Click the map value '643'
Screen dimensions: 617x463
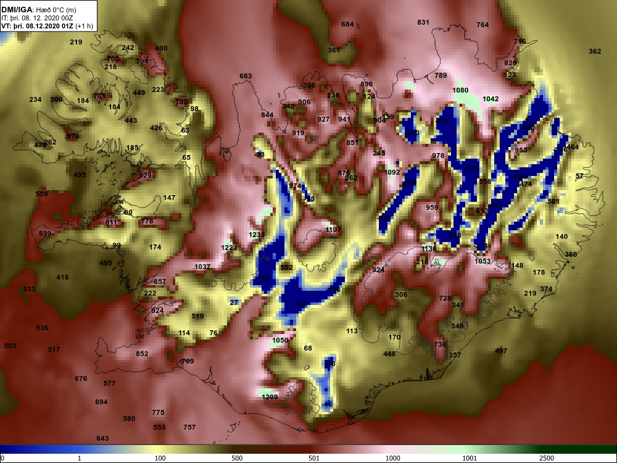102,438
